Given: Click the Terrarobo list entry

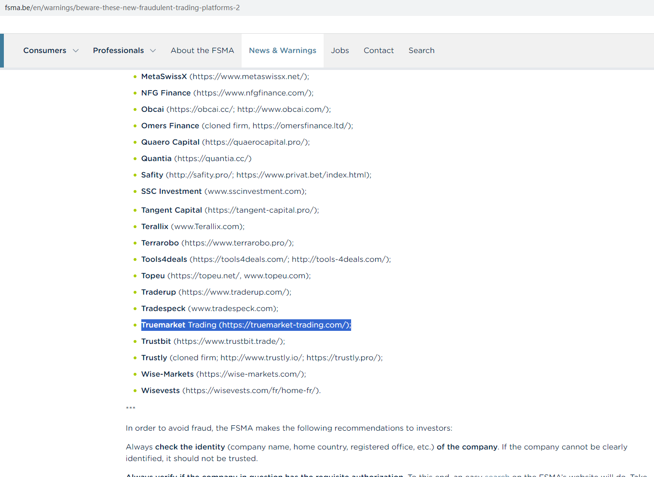Looking at the screenshot, I should pyautogui.click(x=218, y=243).
